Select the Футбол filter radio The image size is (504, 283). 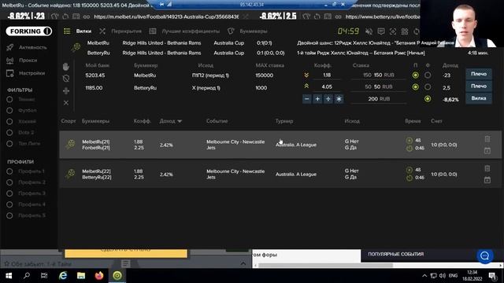pos(9,110)
